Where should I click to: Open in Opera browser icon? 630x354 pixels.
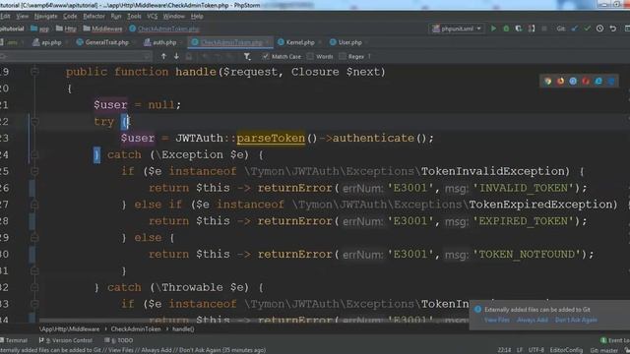tap(586, 81)
